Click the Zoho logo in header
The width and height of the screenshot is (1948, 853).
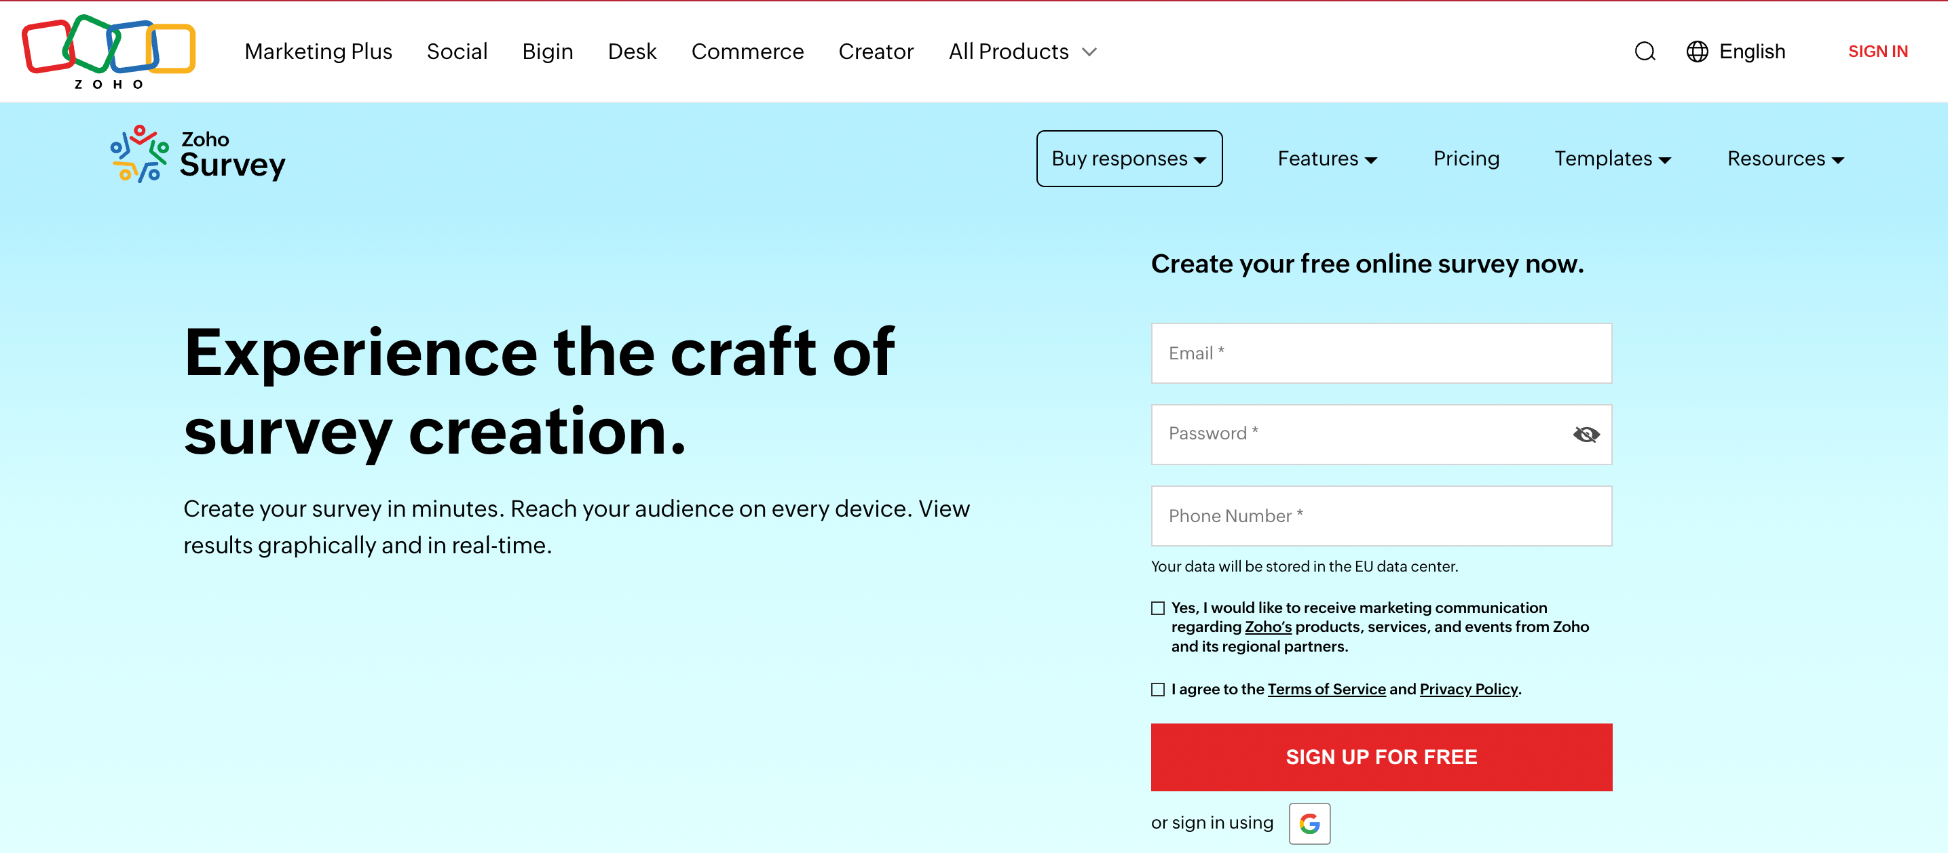[x=108, y=52]
